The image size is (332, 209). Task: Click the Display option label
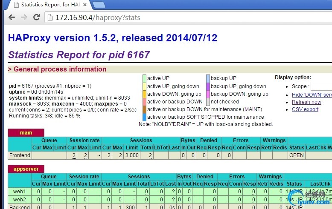293,77
